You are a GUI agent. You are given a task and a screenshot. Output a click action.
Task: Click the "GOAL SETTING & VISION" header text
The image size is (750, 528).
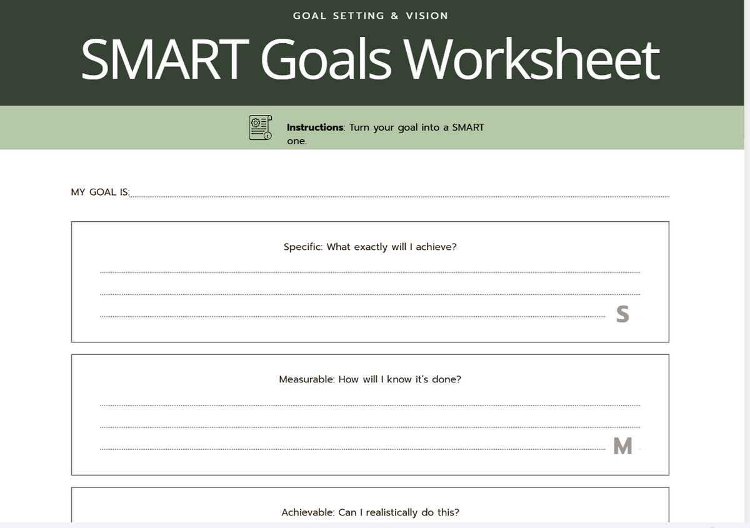click(x=371, y=16)
